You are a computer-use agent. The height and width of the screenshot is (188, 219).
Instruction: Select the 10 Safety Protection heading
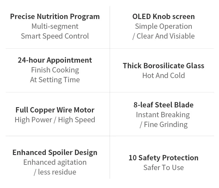pos(164,158)
